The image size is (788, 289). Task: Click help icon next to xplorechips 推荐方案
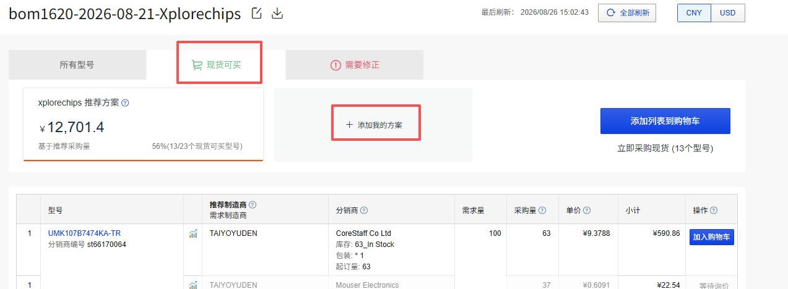[125, 103]
